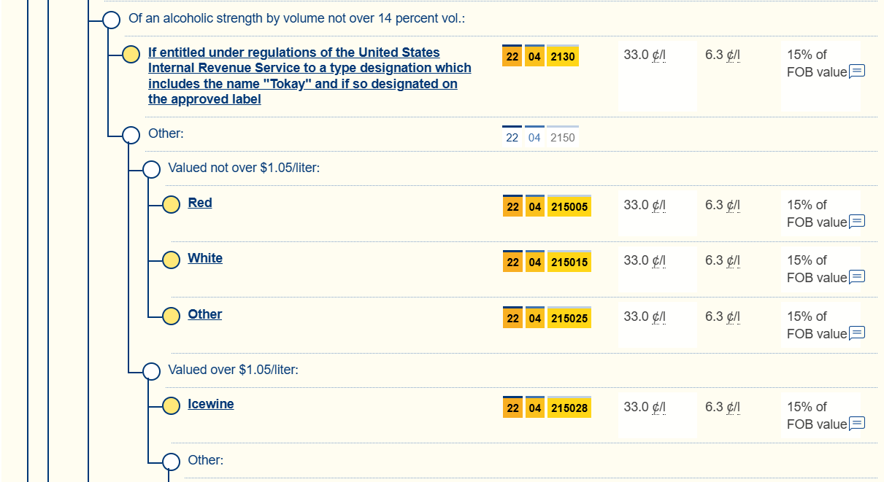The width and height of the screenshot is (884, 482).
Task: Click the yellow node marker beside Red
Action: click(171, 205)
